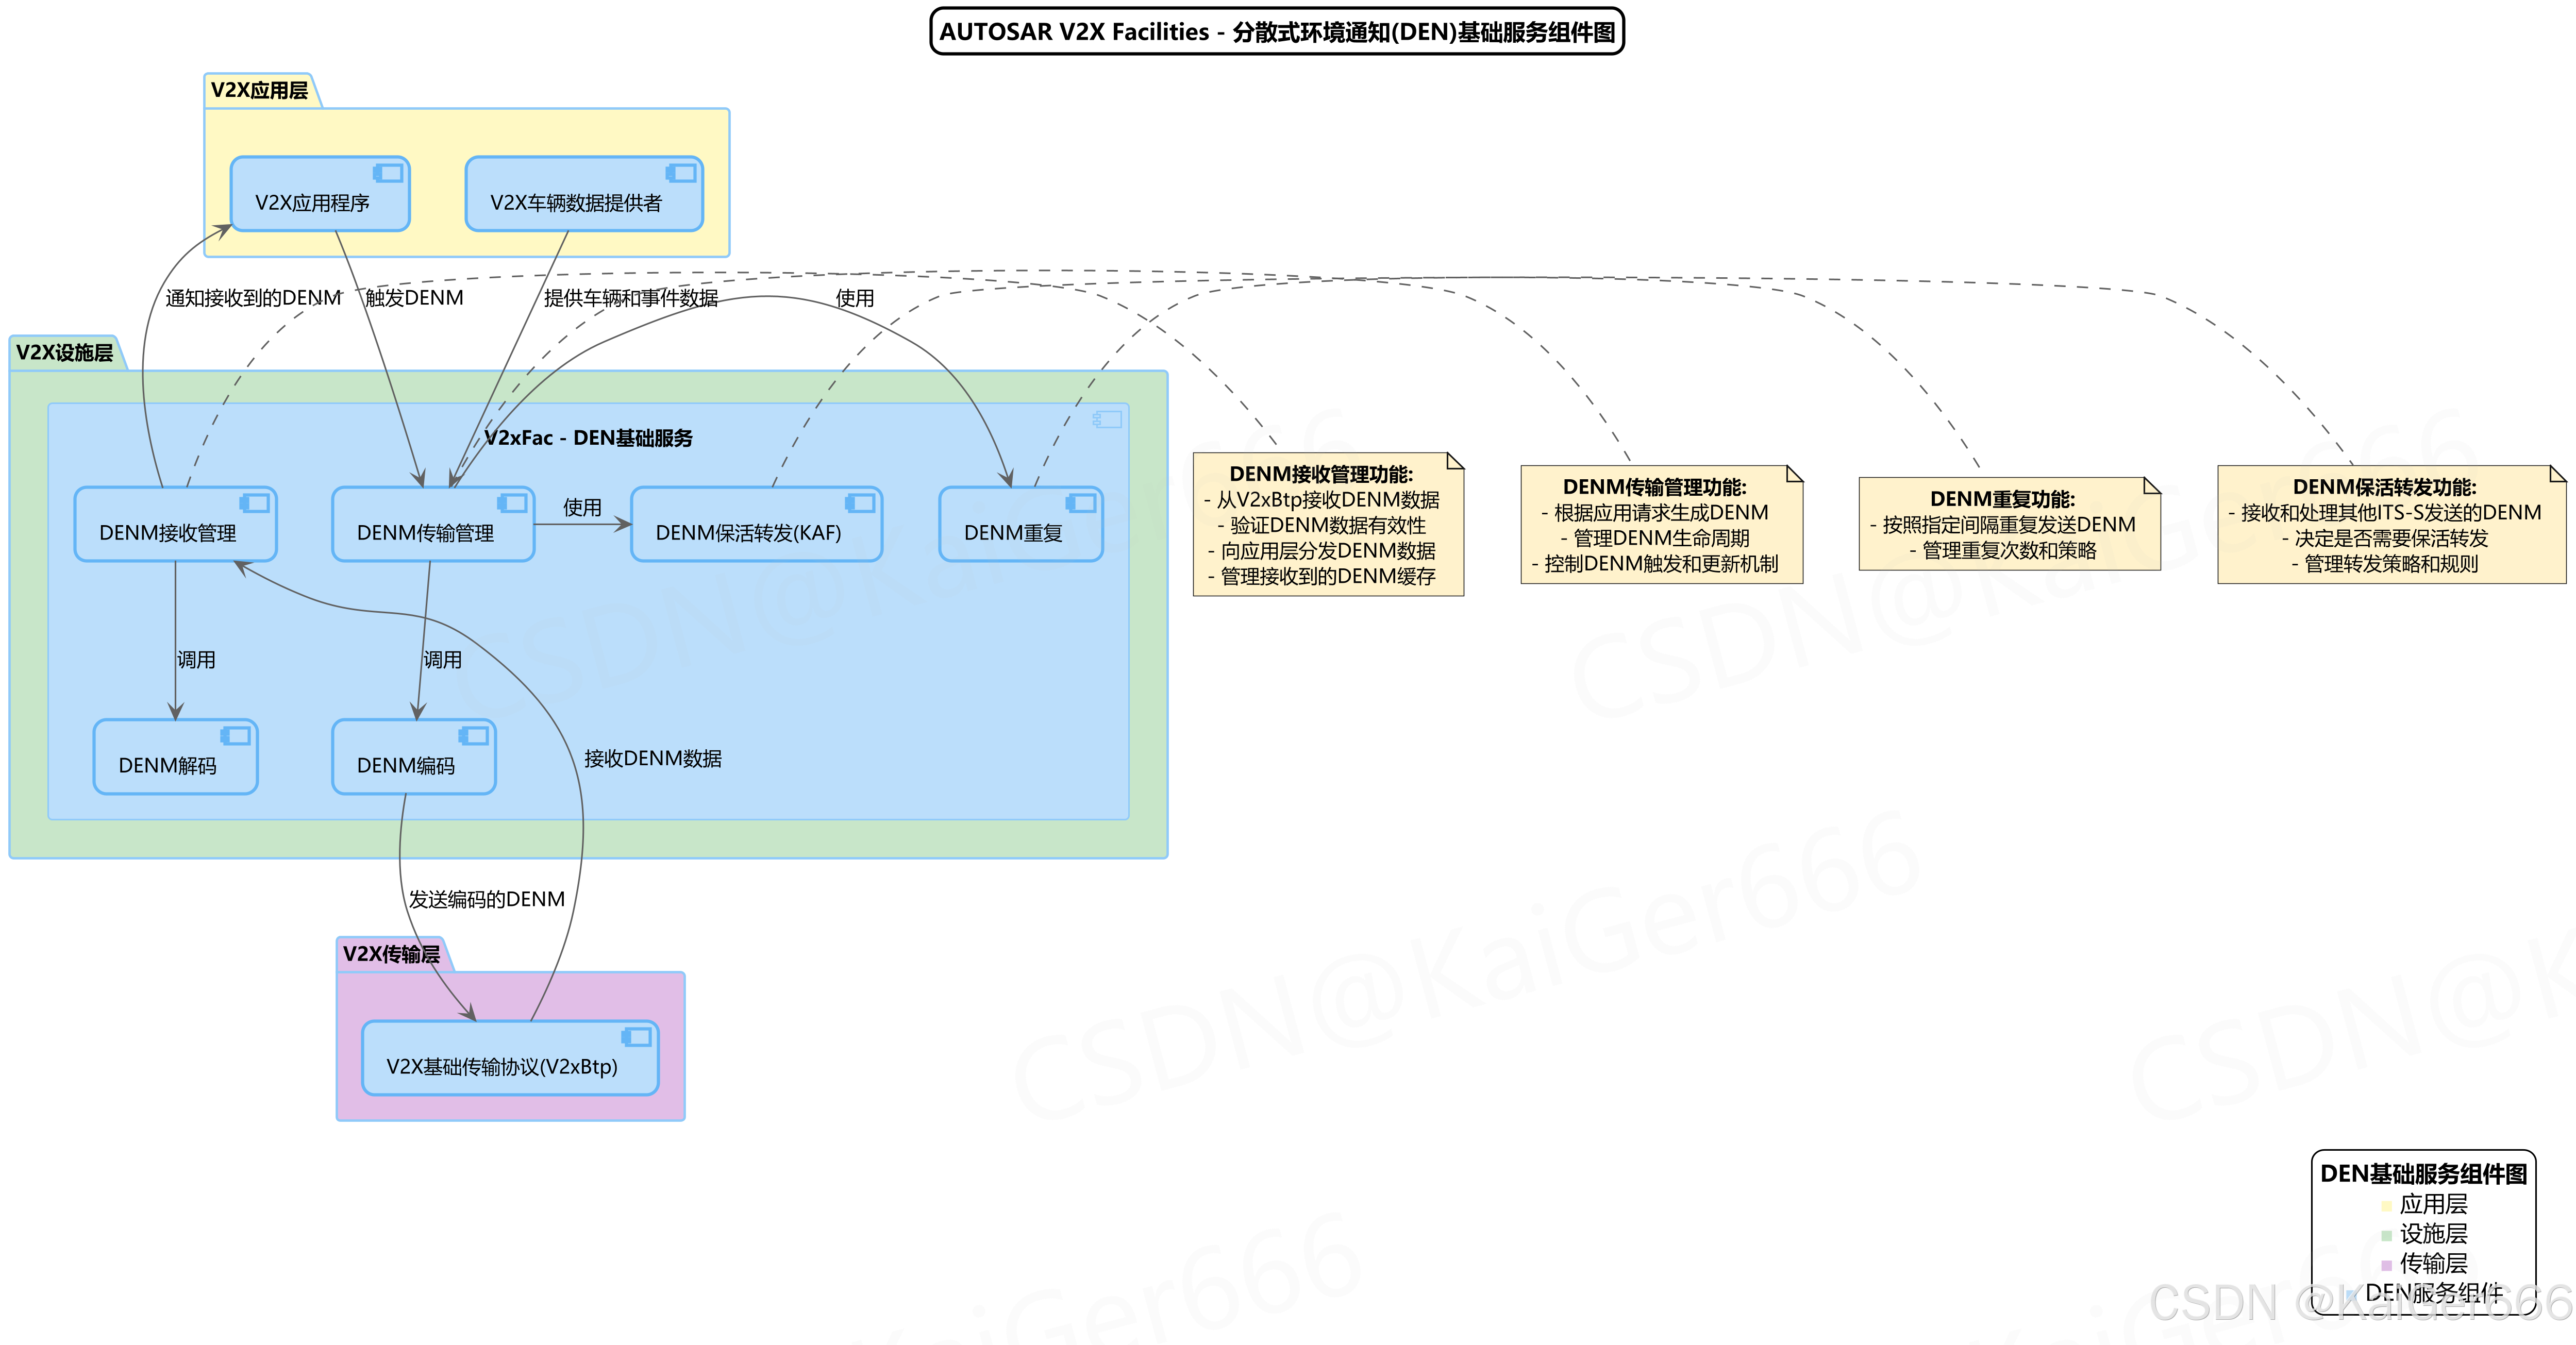Screen dimensions: 2576x1345
Task: Click the DENM传输管理 label
Action: pyautogui.click(x=425, y=533)
